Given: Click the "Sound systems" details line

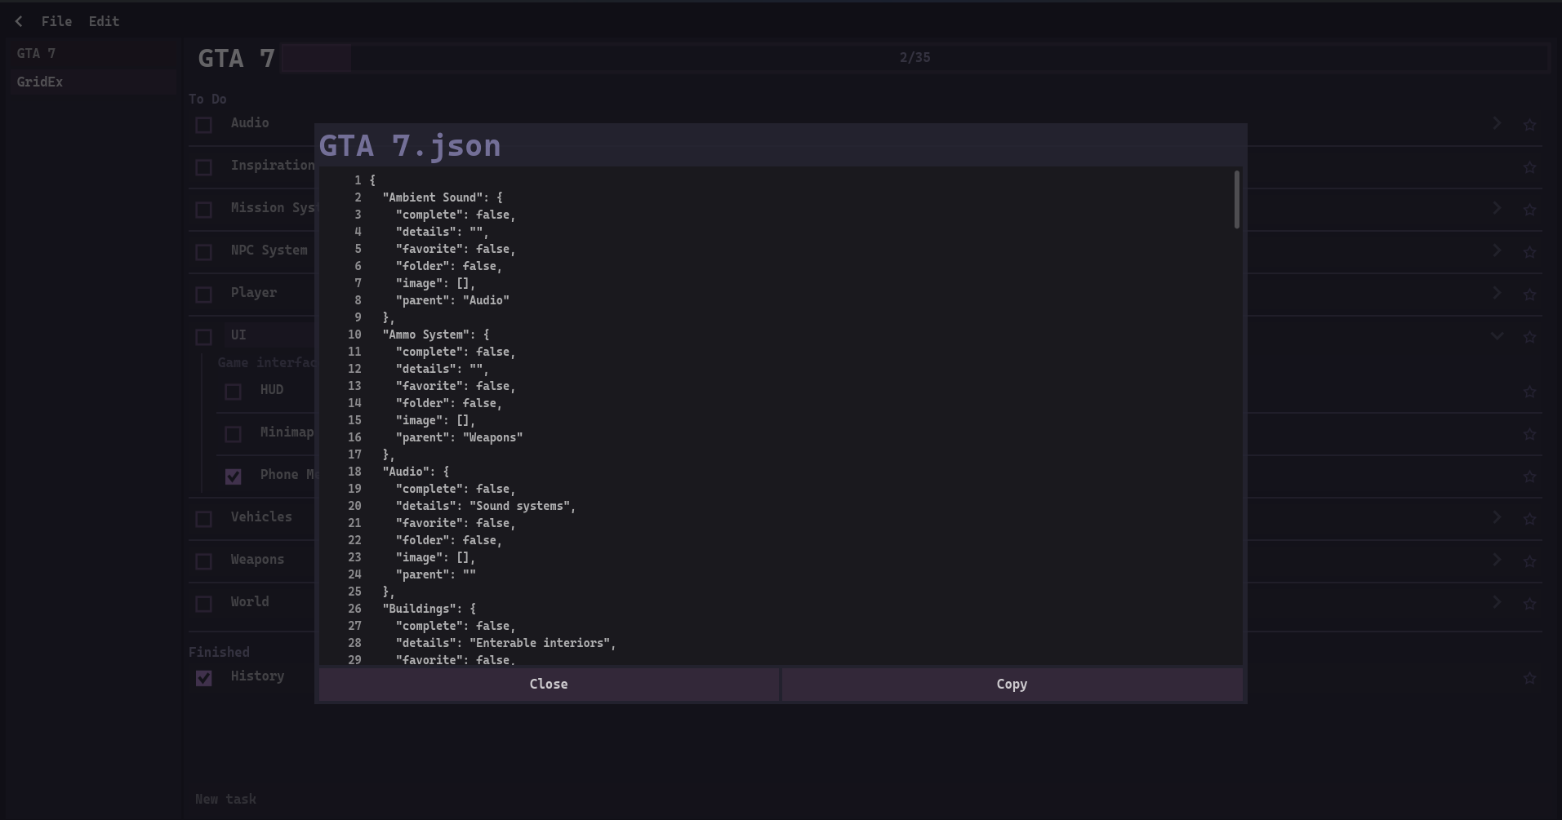Looking at the screenshot, I should point(486,506).
